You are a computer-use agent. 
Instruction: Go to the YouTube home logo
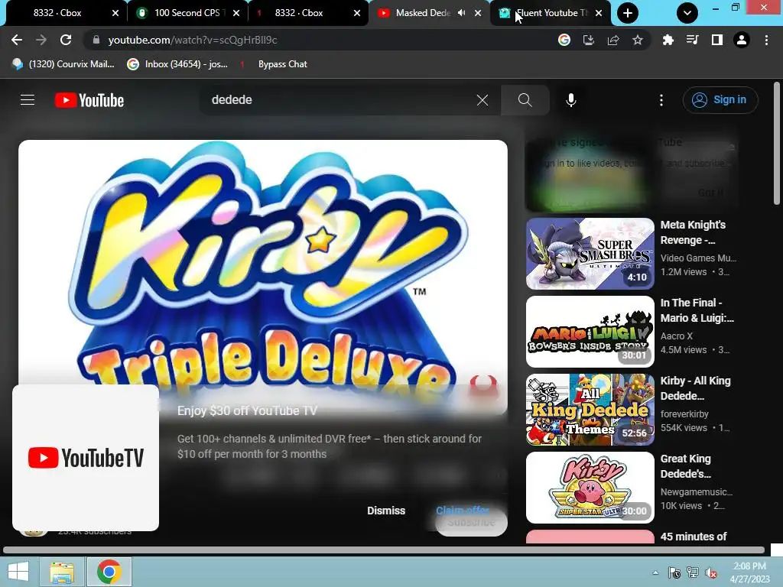[89, 100]
